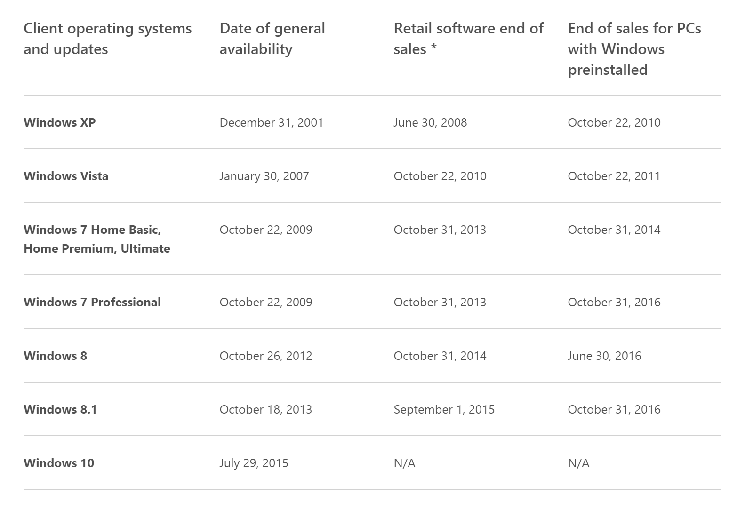Select the September 1, 2015 date cell
The height and width of the screenshot is (510, 745).
(444, 409)
